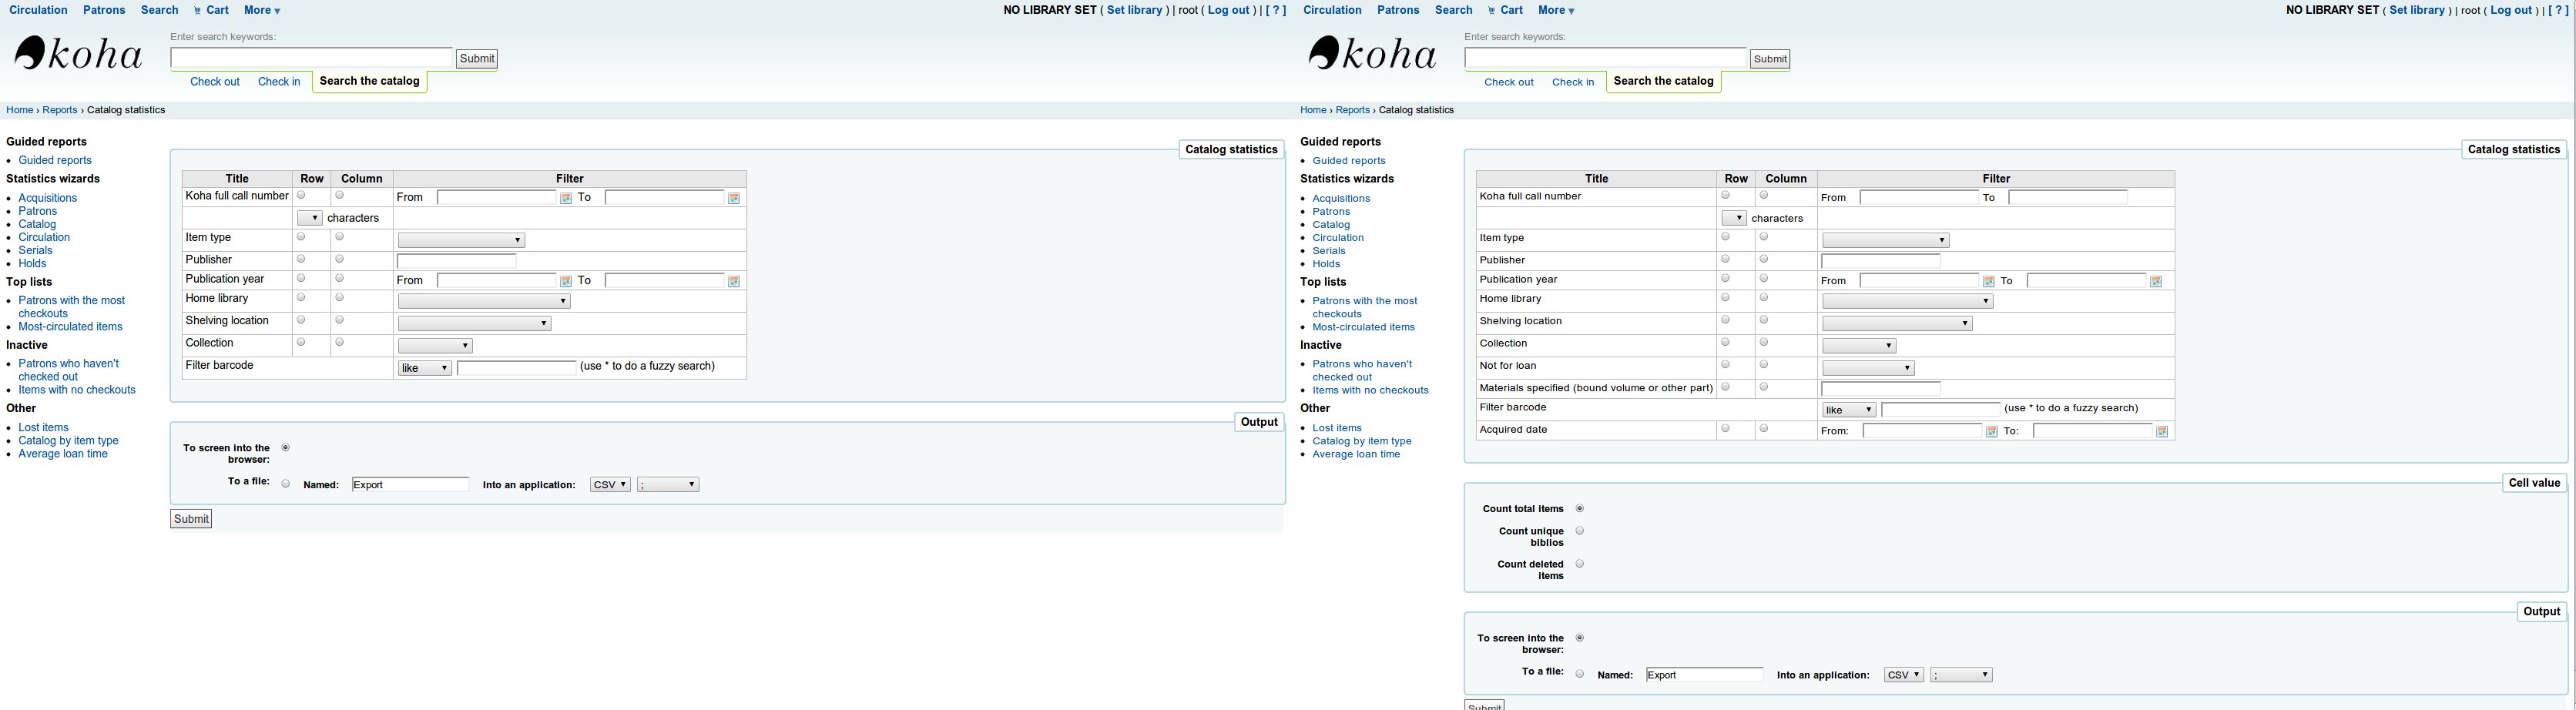Open Publication year From calendar in right page

(x=1988, y=282)
